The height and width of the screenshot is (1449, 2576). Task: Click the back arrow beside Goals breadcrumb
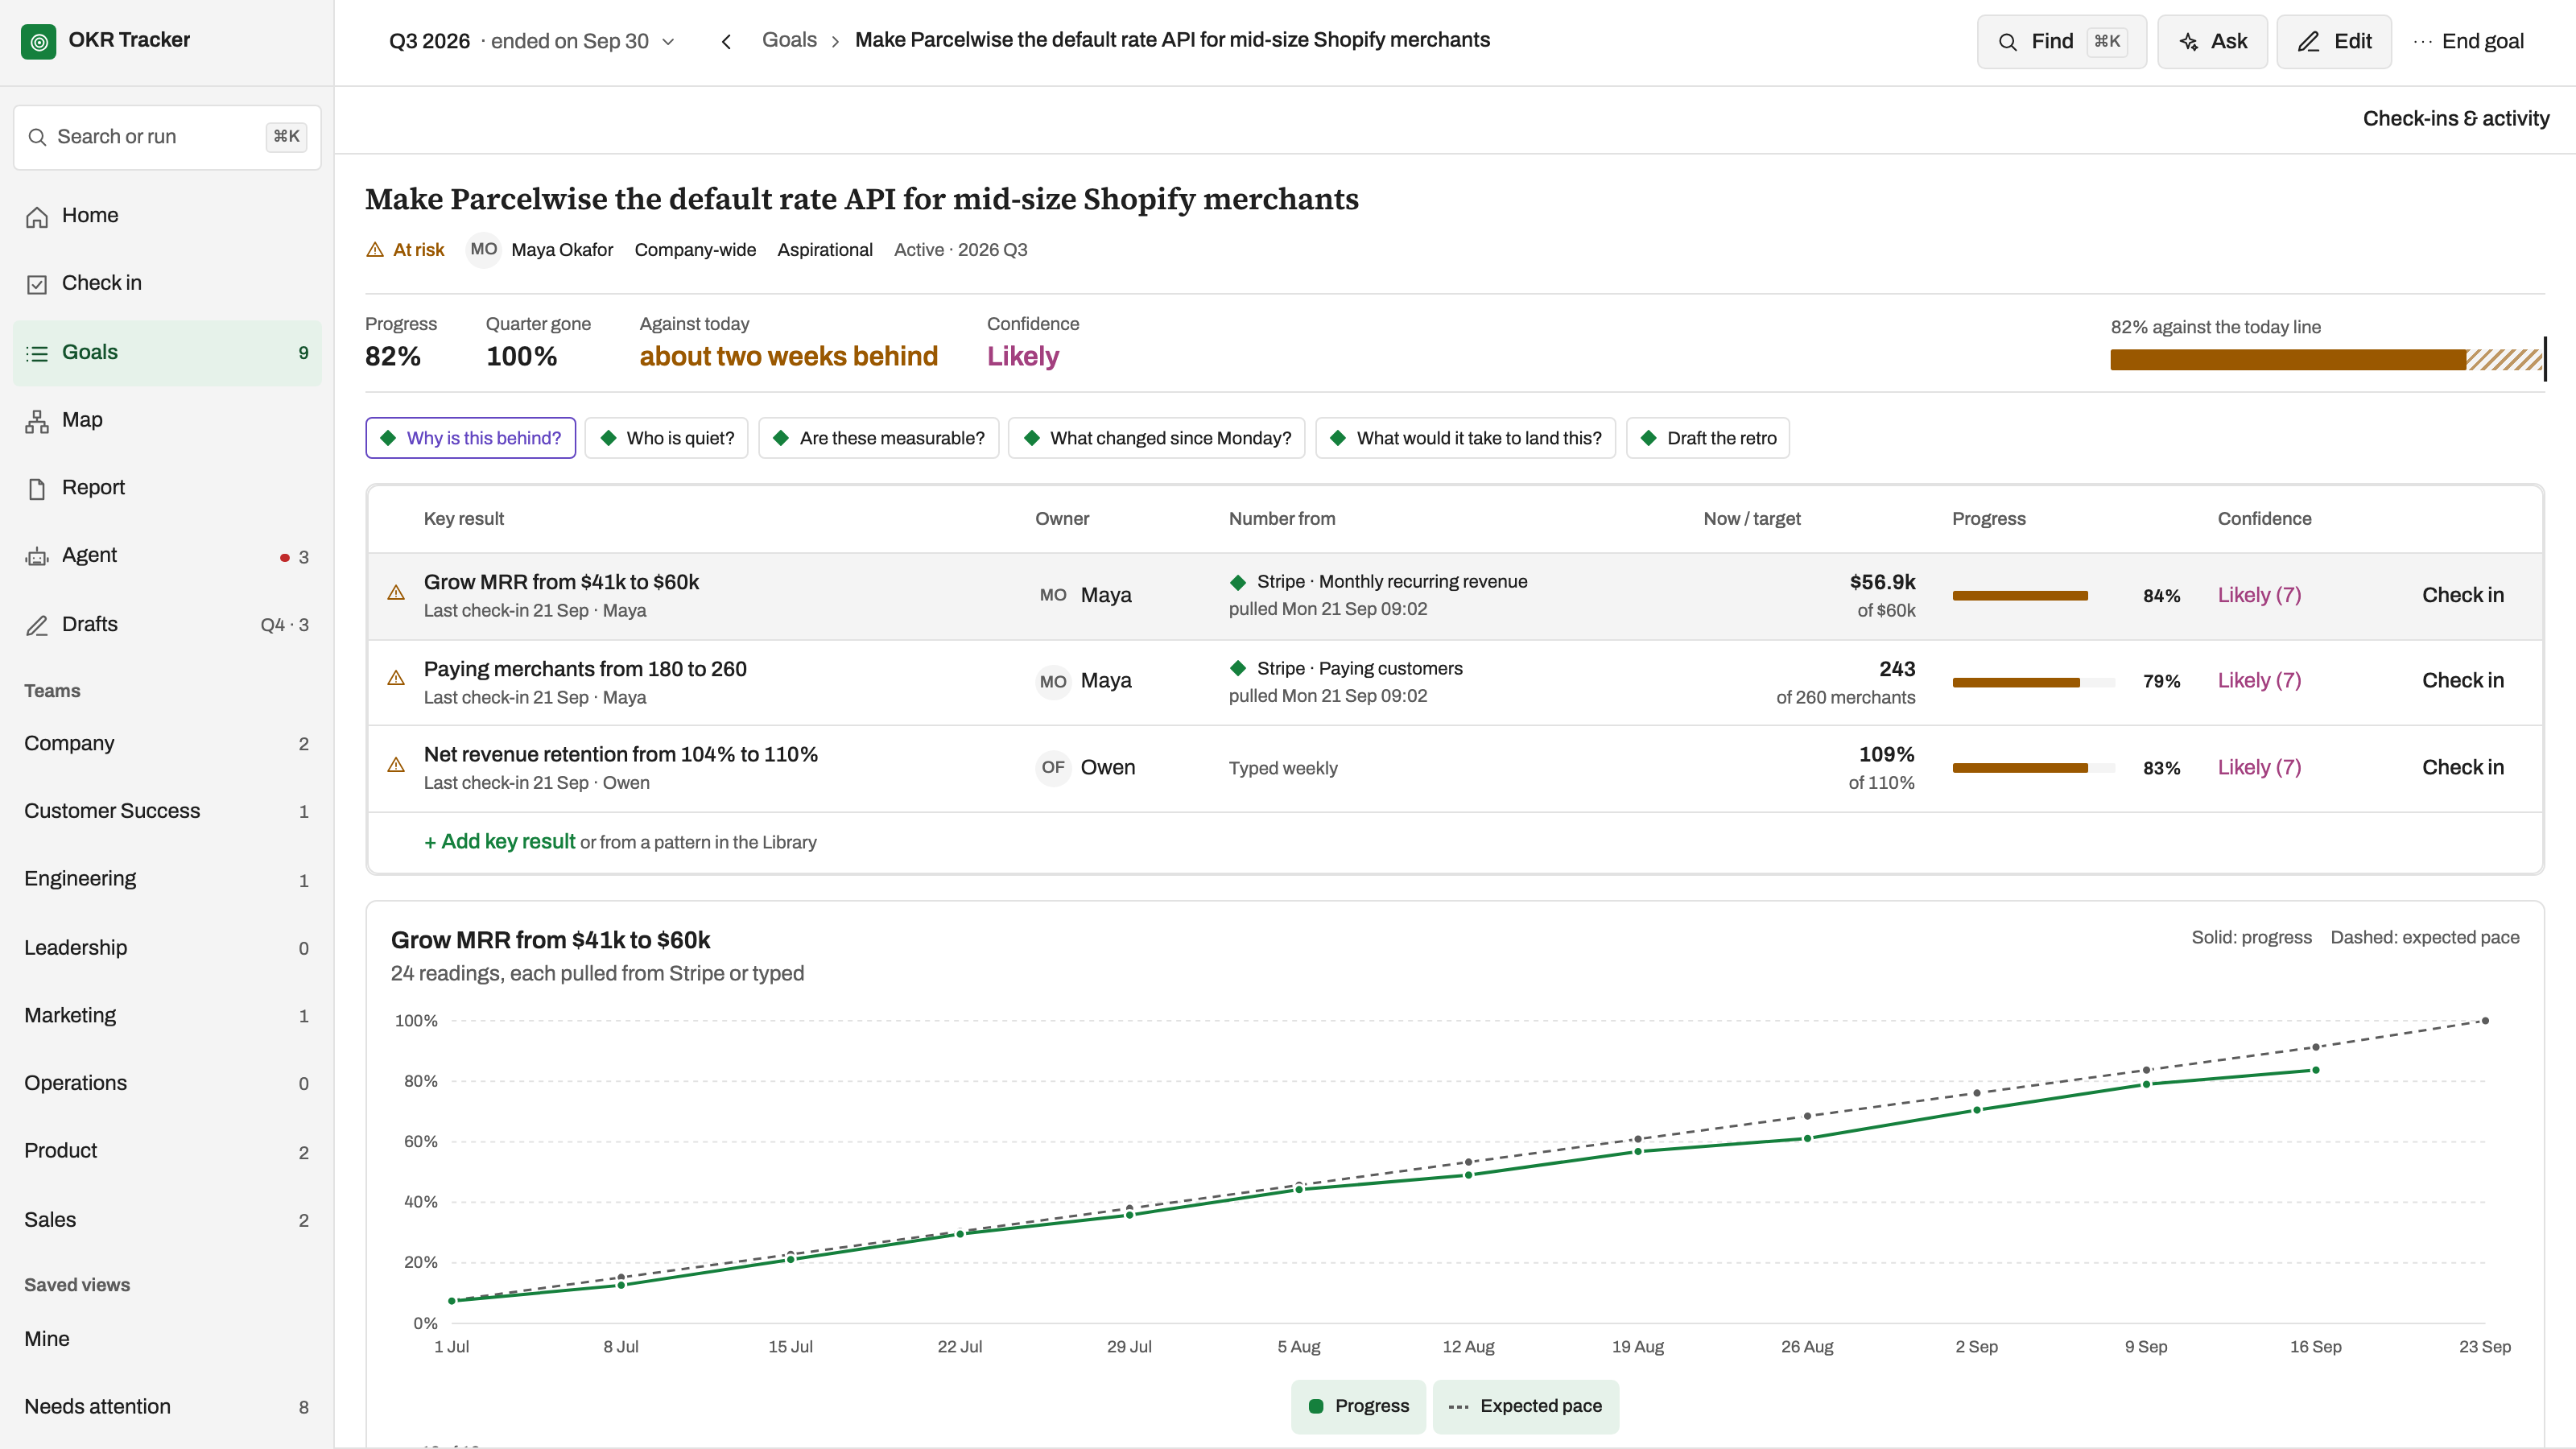(x=727, y=41)
